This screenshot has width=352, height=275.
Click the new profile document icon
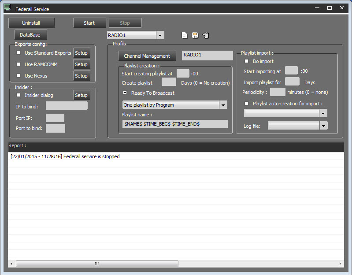pos(185,35)
